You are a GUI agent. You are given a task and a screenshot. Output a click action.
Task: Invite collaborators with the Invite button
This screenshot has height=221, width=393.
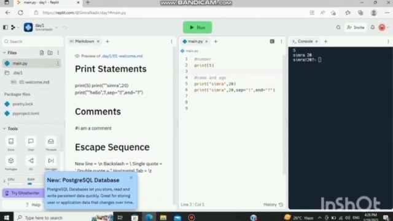(x=356, y=27)
